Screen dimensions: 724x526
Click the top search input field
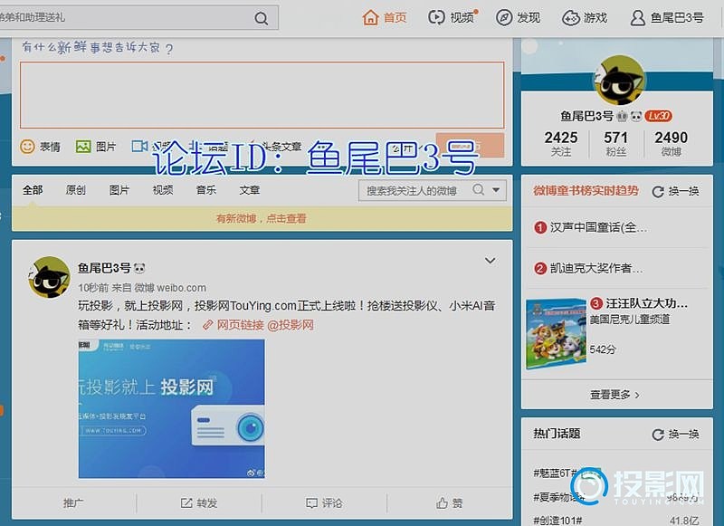click(126, 18)
